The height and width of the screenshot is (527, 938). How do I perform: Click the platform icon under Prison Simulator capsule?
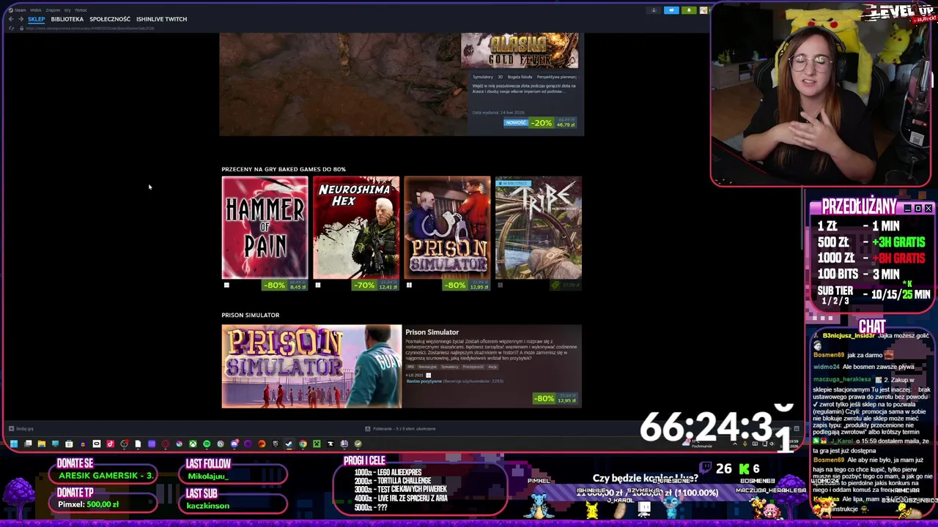(x=409, y=285)
